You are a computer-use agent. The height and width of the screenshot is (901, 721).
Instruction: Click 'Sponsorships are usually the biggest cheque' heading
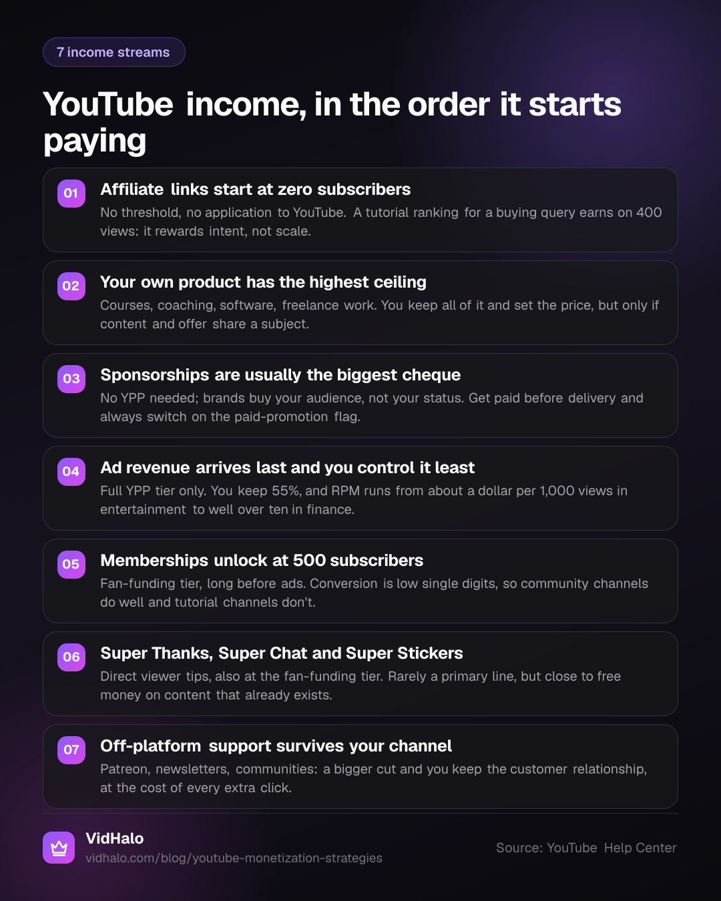[x=280, y=375]
